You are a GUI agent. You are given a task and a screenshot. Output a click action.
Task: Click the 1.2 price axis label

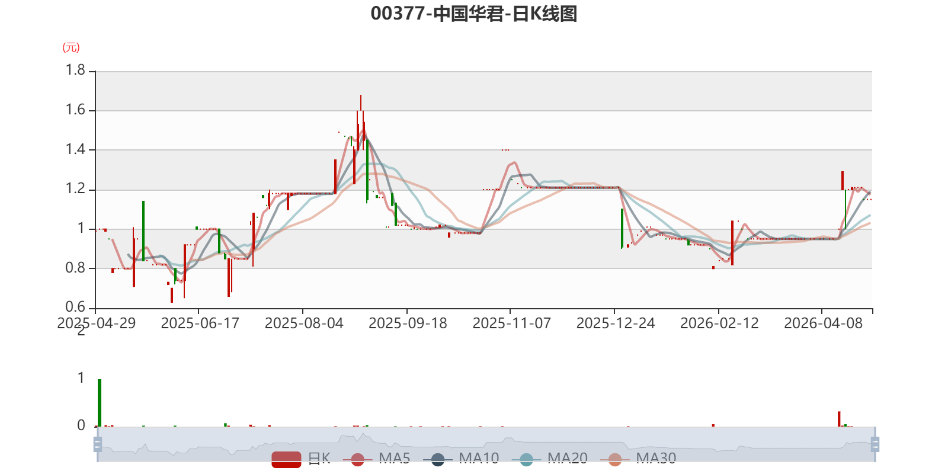(76, 189)
